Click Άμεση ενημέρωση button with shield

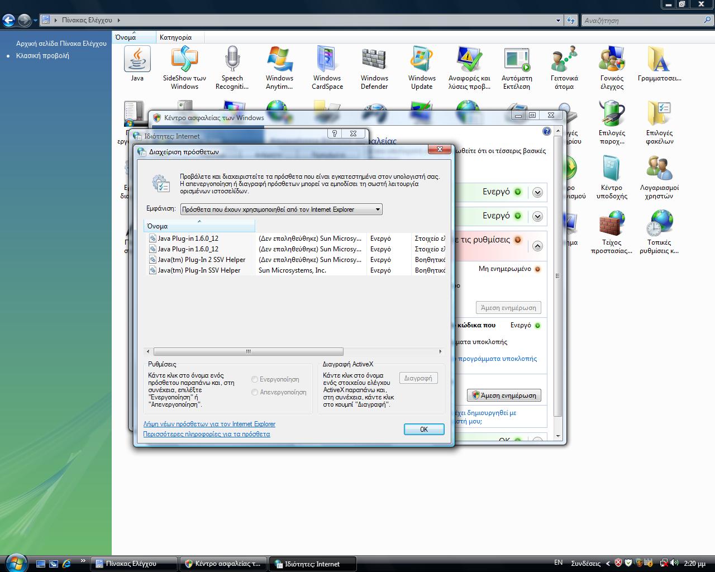click(504, 395)
